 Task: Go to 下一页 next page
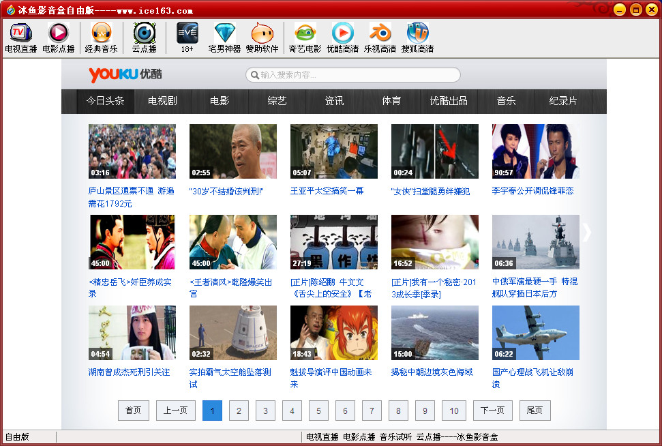pyautogui.click(x=493, y=411)
